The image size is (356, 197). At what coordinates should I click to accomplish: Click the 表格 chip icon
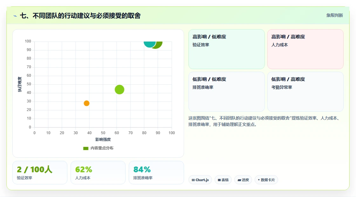[219, 180]
